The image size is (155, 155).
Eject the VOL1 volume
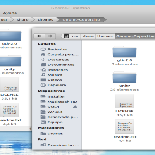(x=75, y=107)
